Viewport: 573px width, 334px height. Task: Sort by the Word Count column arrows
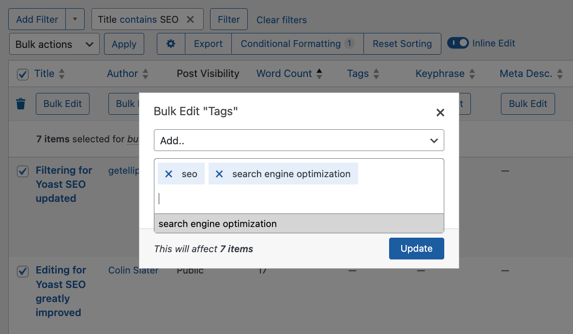[319, 73]
